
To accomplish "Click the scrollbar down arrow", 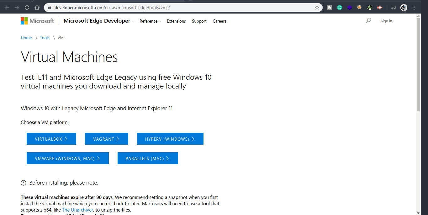I will (x=418, y=213).
